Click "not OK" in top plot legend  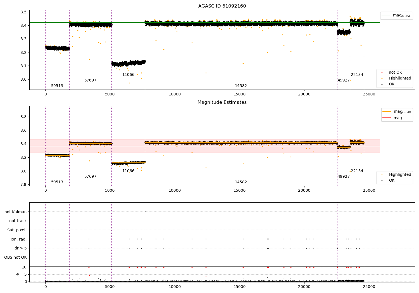(395, 73)
